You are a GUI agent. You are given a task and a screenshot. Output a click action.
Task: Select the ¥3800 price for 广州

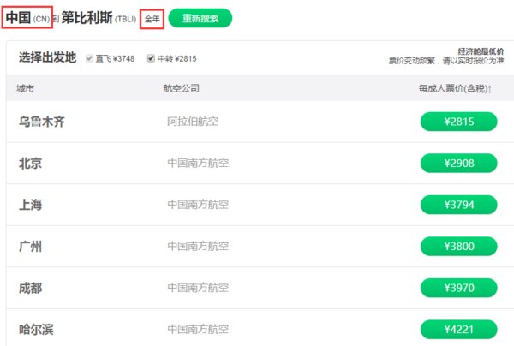point(458,247)
